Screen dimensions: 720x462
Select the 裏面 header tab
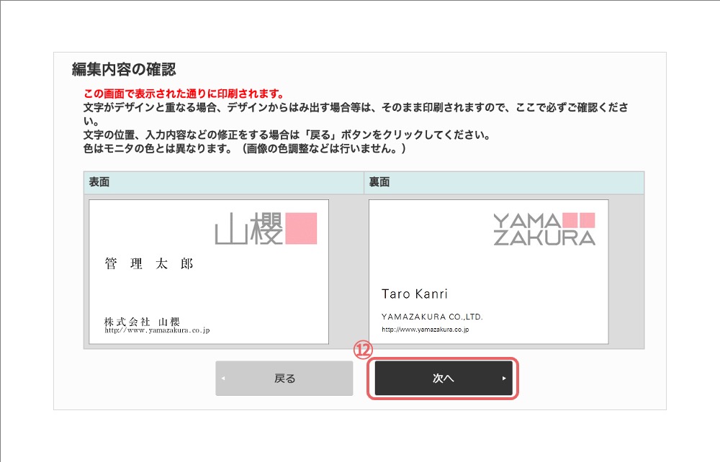tap(504, 182)
